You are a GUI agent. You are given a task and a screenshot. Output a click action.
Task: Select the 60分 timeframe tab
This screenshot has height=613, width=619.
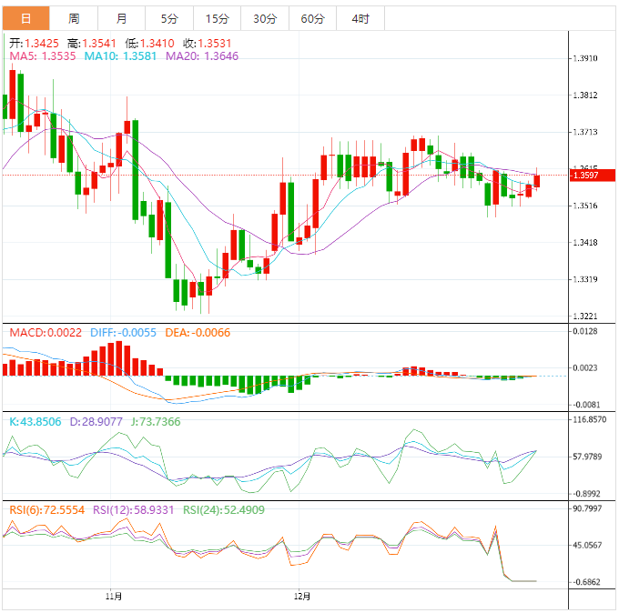pyautogui.click(x=312, y=18)
